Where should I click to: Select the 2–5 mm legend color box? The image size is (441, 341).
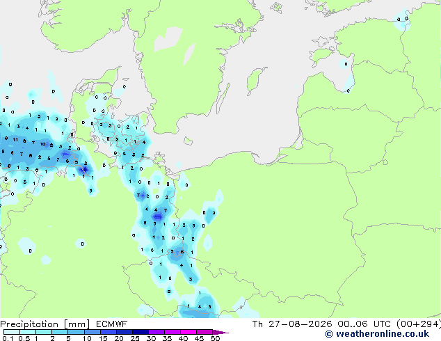(60, 332)
